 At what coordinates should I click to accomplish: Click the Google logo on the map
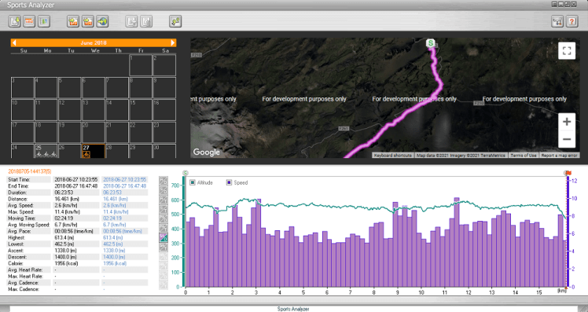[x=207, y=152]
